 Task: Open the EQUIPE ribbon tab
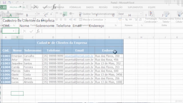(x=152, y=7)
